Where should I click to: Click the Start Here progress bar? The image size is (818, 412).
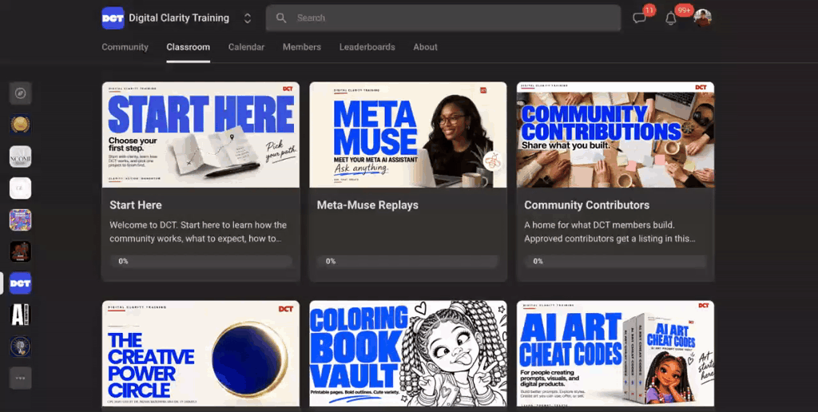(x=201, y=261)
